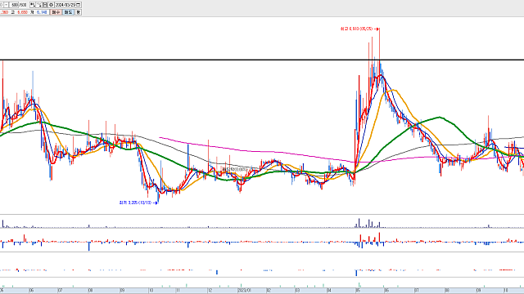Click the blue 매도 (sell) button
The image size is (524, 294).
pyautogui.click(x=68, y=12)
